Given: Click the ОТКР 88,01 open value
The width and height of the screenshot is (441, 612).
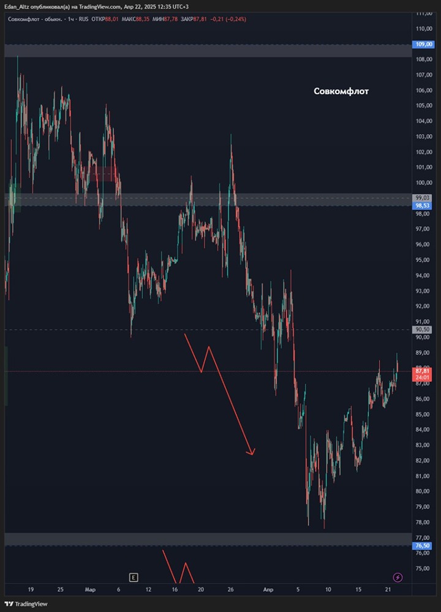Looking at the screenshot, I should [105, 19].
